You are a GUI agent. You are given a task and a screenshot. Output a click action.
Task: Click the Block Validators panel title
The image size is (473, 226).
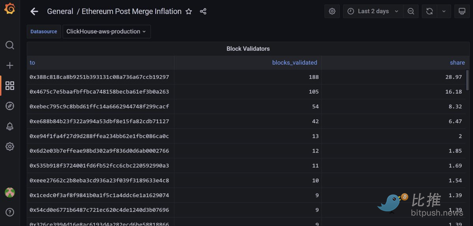pos(248,48)
